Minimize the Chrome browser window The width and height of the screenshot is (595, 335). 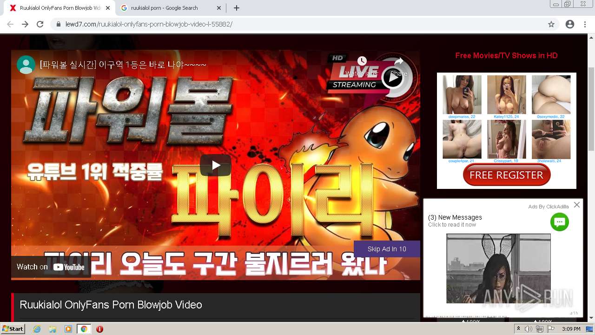555,4
